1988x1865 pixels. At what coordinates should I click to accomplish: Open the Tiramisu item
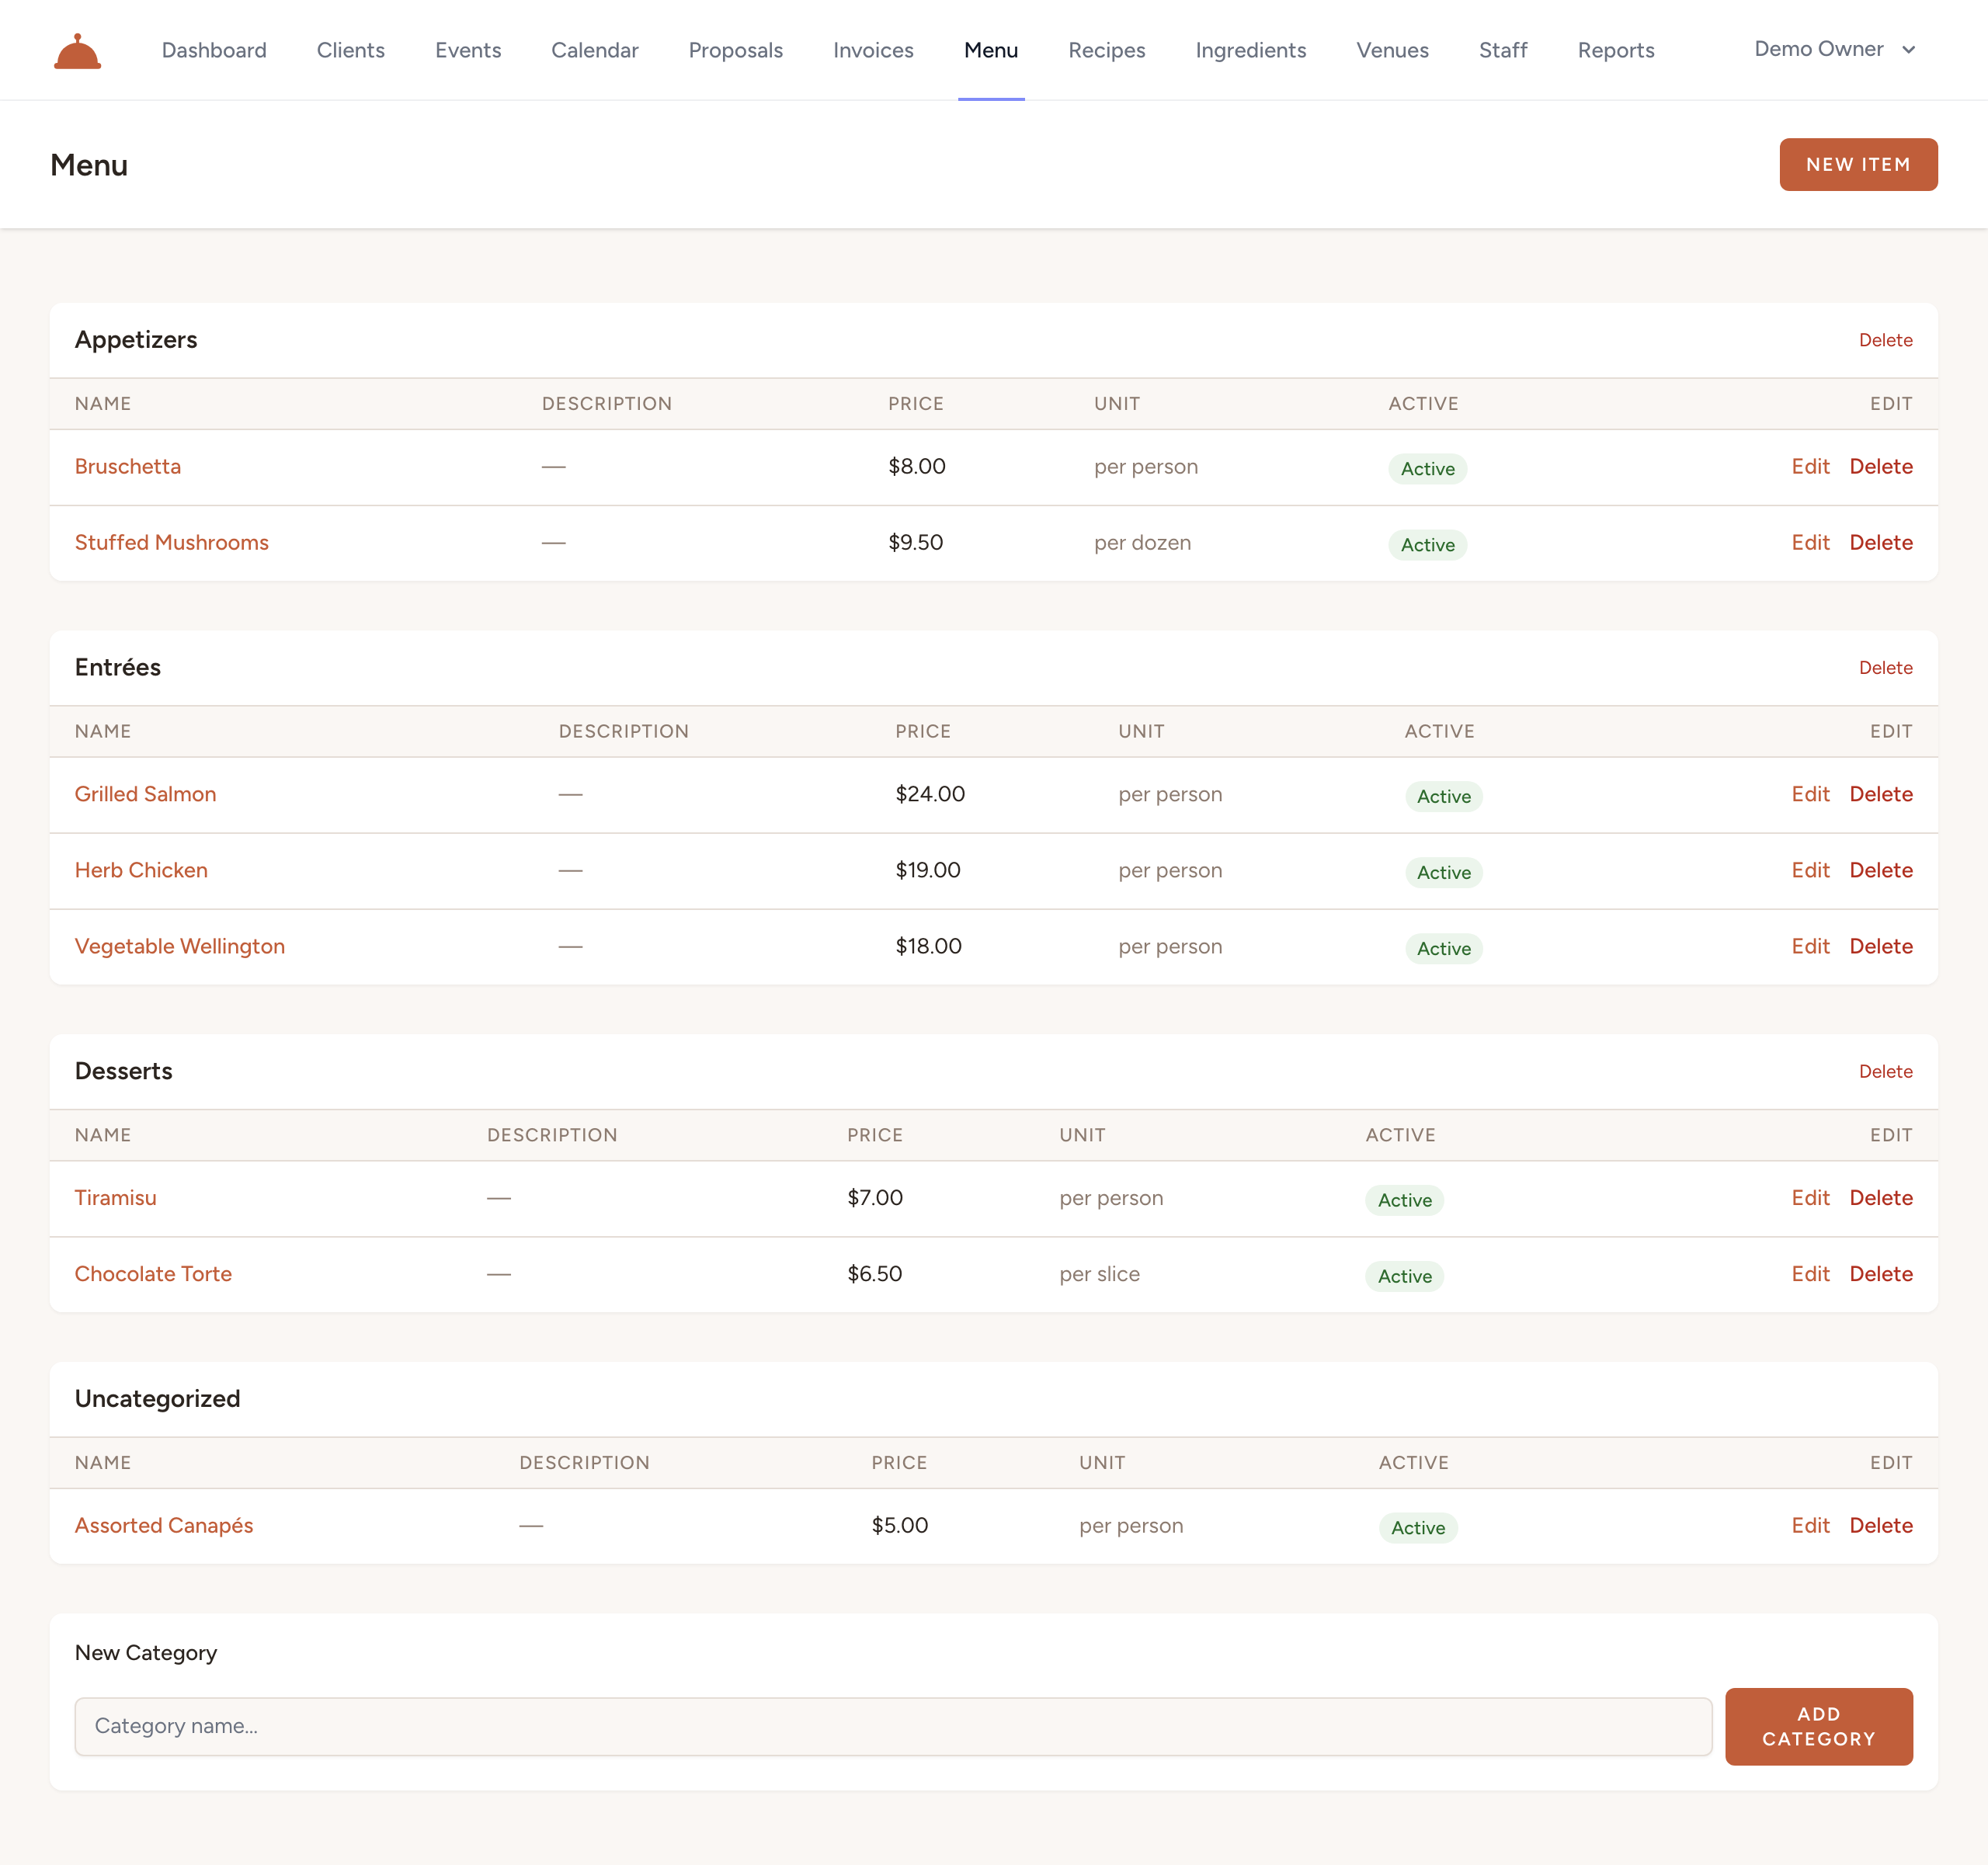click(116, 1198)
